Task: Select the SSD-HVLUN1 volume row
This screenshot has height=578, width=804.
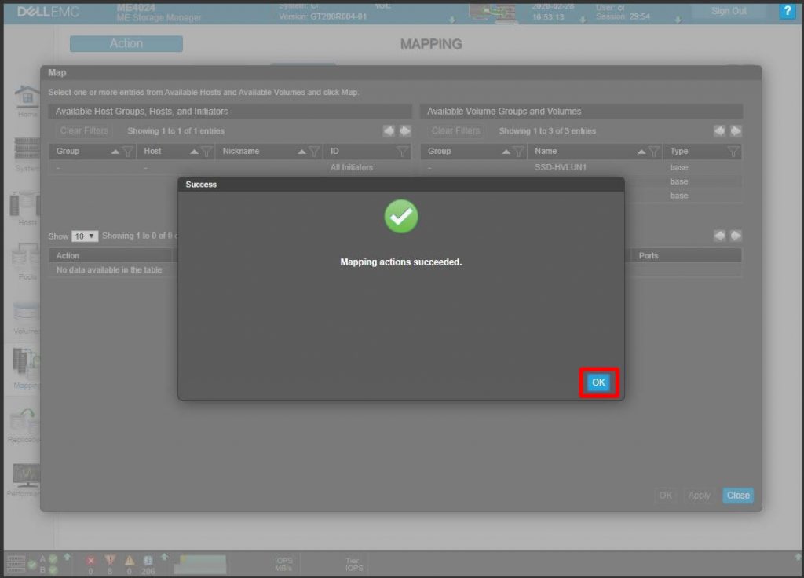Action: [581, 168]
